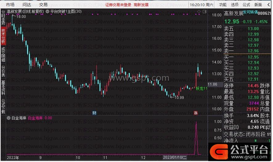
Task: Open the 市场 menu
Action: tap(10, 5)
